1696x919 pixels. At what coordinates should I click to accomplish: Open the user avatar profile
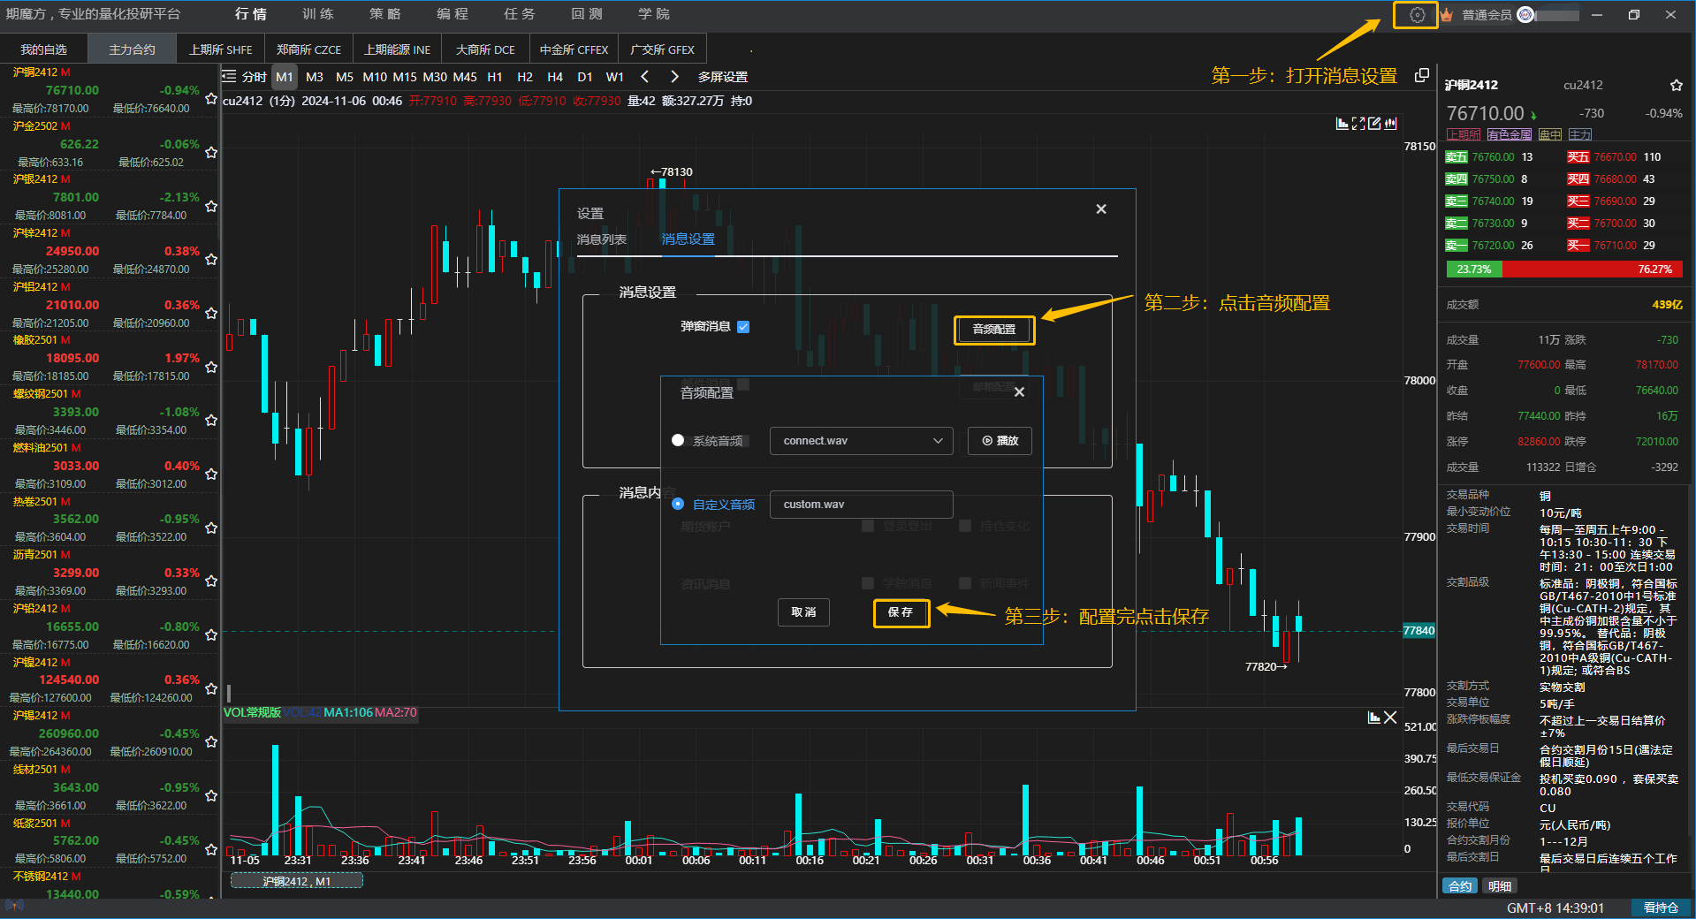(x=1525, y=15)
